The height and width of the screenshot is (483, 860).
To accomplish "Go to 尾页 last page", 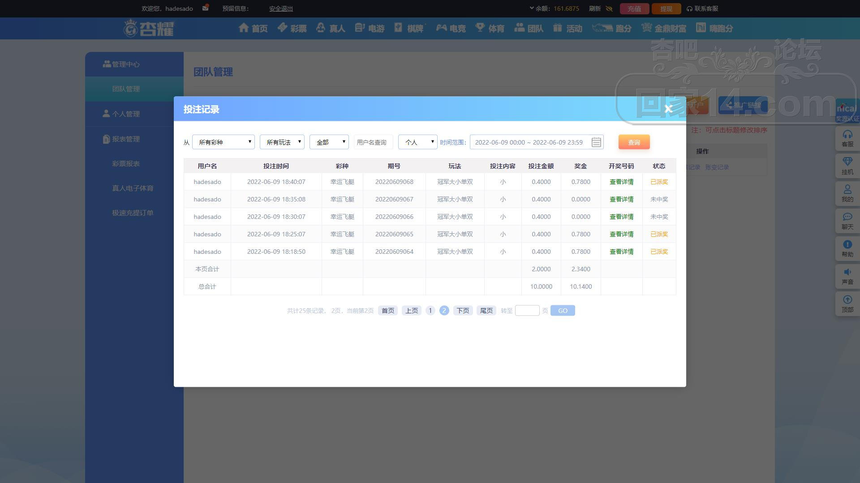I will pos(486,310).
